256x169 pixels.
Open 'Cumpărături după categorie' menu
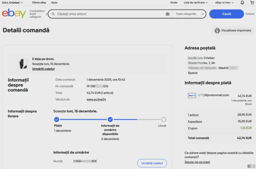click(38, 14)
